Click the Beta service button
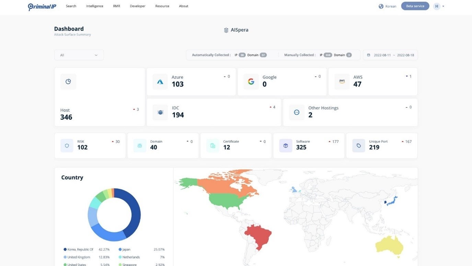 click(x=415, y=6)
